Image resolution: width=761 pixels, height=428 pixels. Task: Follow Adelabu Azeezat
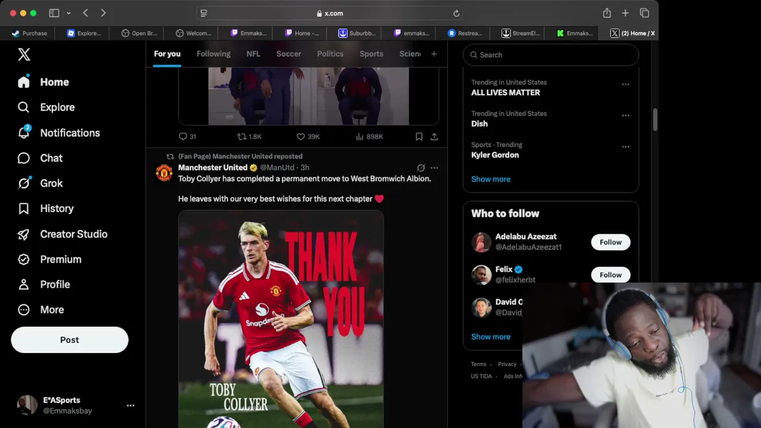[611, 242]
